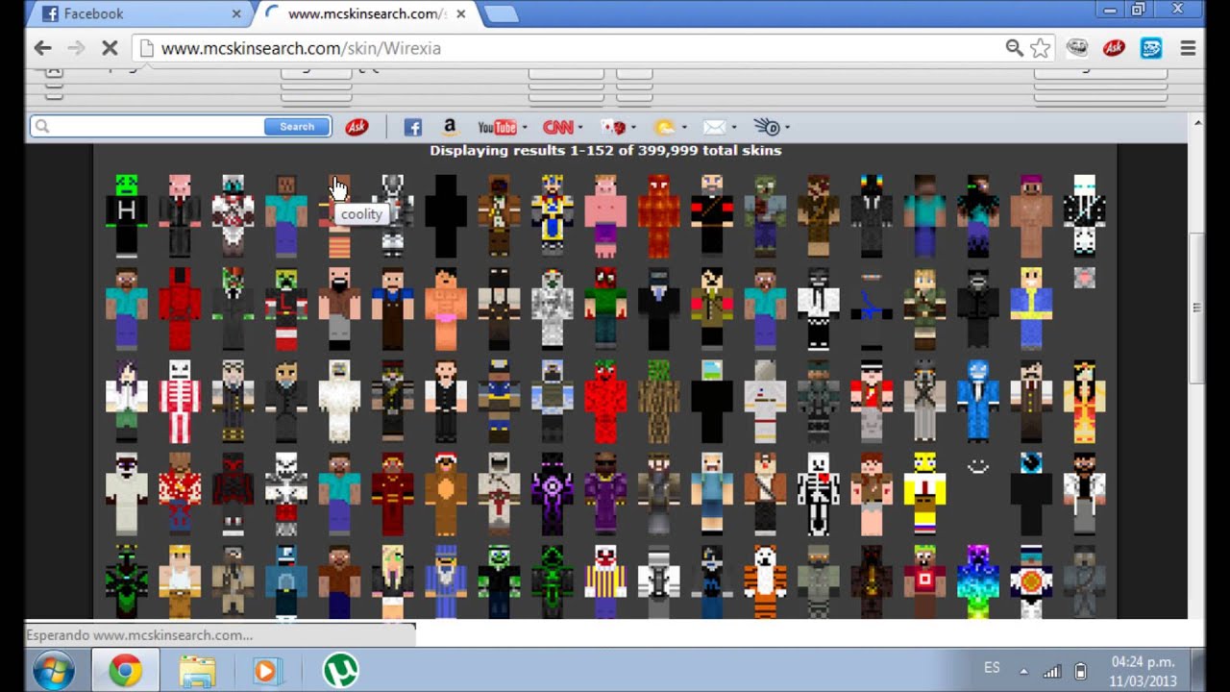Screen dimensions: 1230x692
Task: Open a new browser tab
Action: point(501,13)
